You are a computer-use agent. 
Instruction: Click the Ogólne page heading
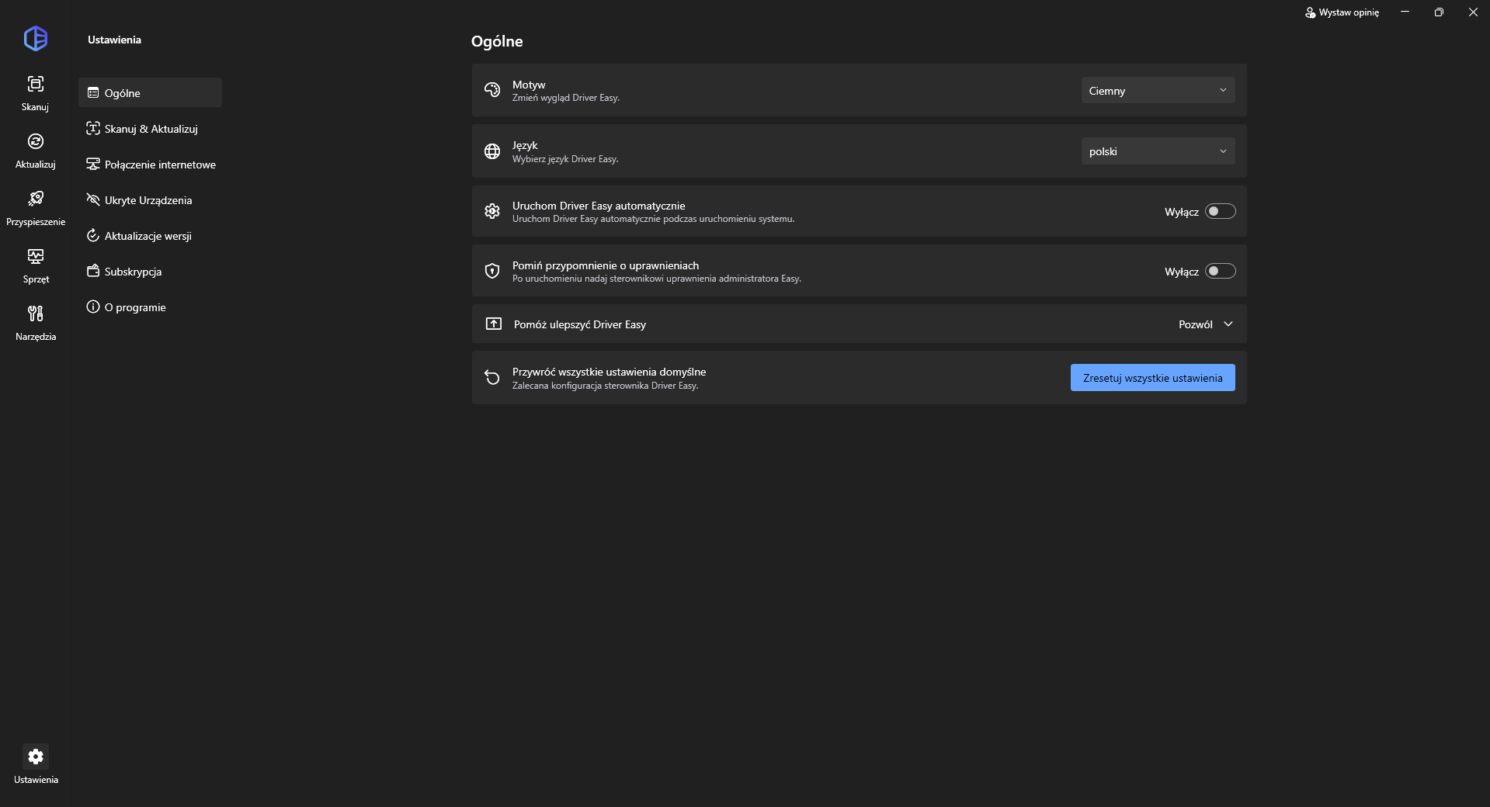point(497,41)
